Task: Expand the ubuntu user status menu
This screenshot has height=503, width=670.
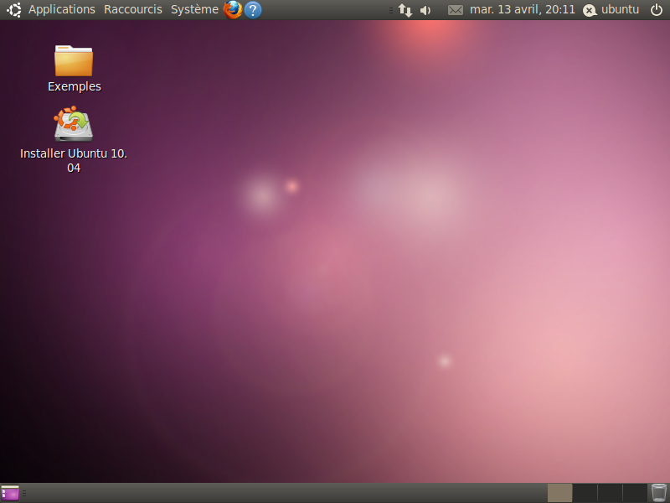Action: [611, 10]
